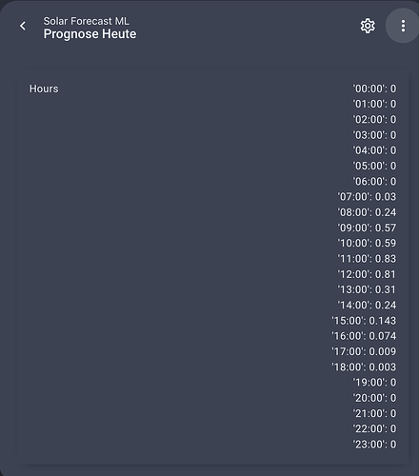
Task: Select the '09:00': 0.57 value
Action: [367, 228]
